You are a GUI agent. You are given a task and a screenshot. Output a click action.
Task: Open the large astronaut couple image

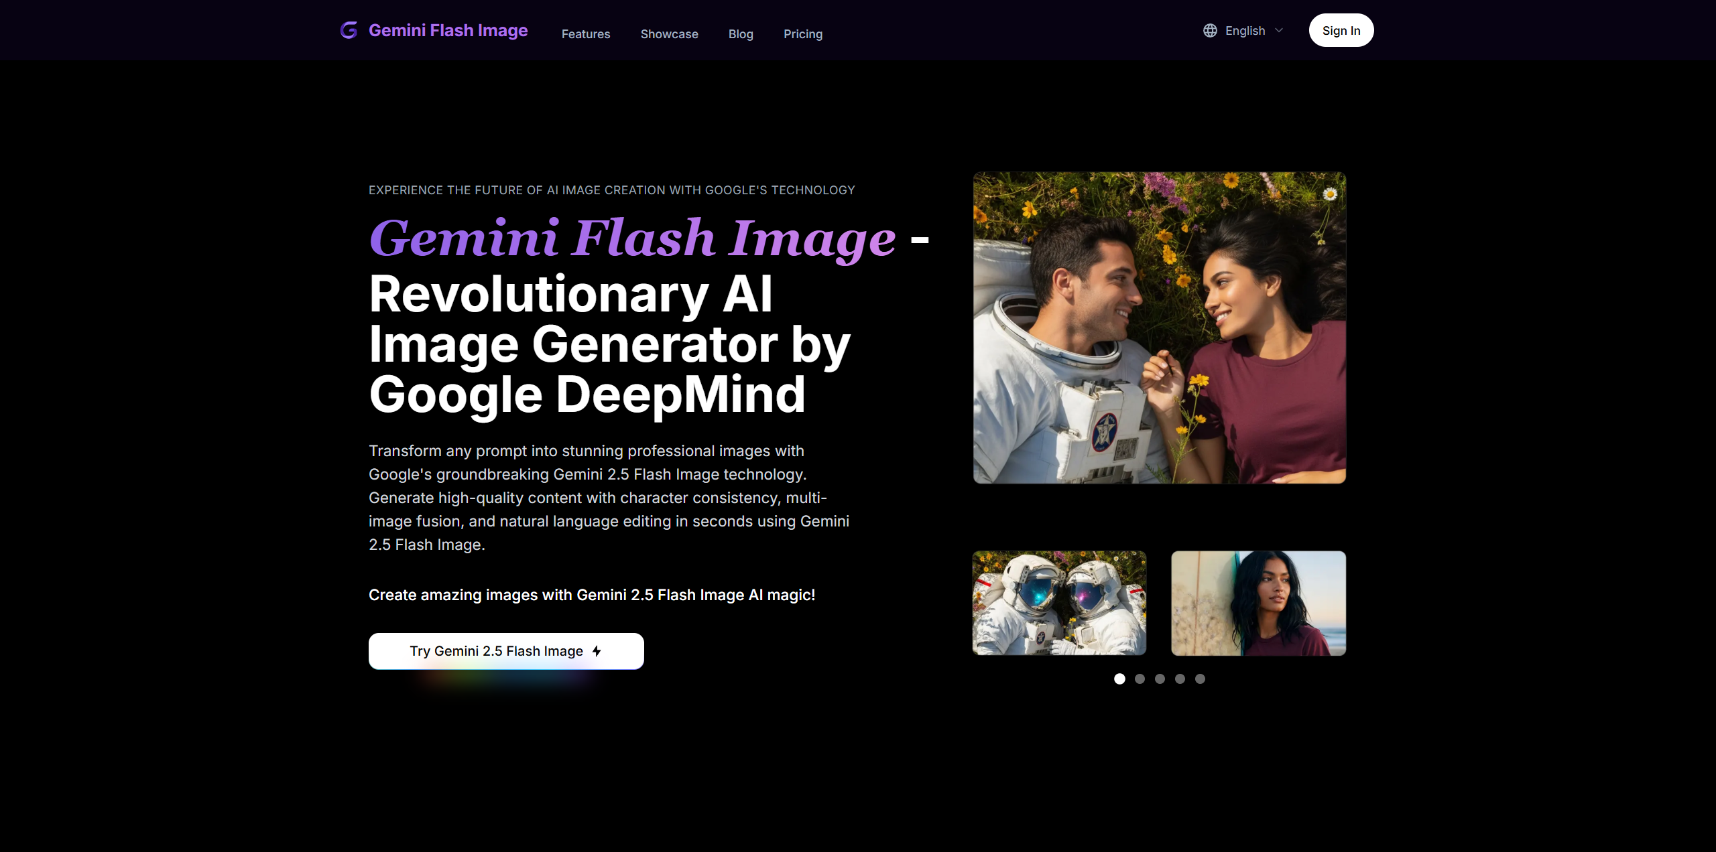pyautogui.click(x=1159, y=328)
